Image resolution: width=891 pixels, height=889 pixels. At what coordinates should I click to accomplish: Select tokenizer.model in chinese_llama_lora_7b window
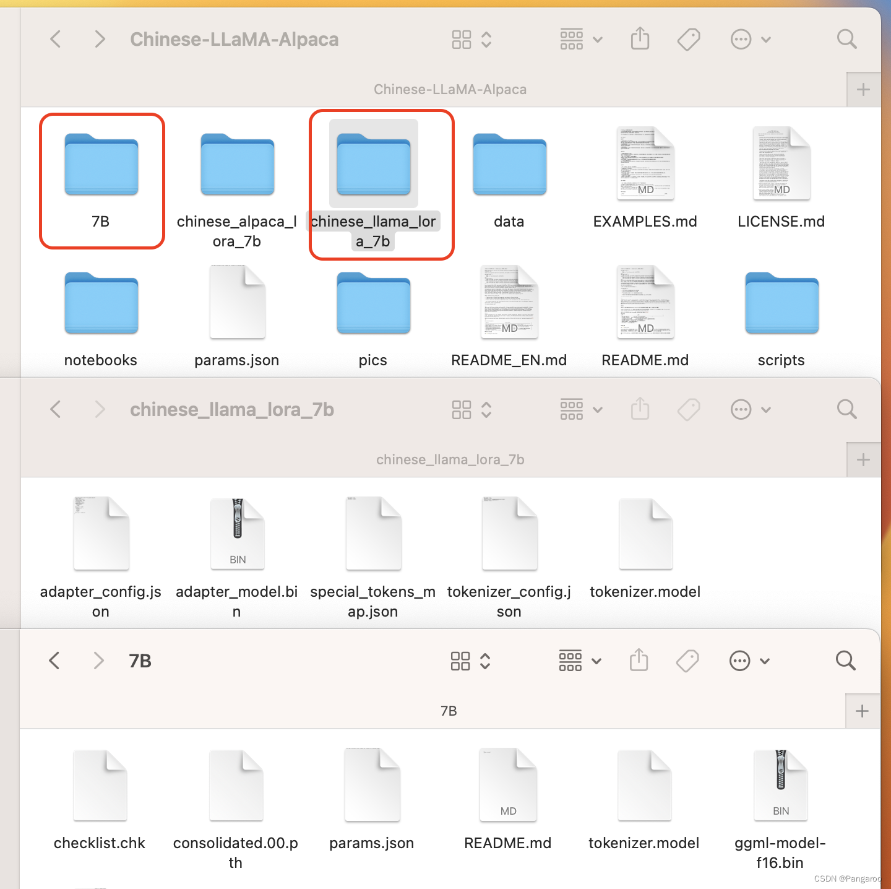coord(645,533)
